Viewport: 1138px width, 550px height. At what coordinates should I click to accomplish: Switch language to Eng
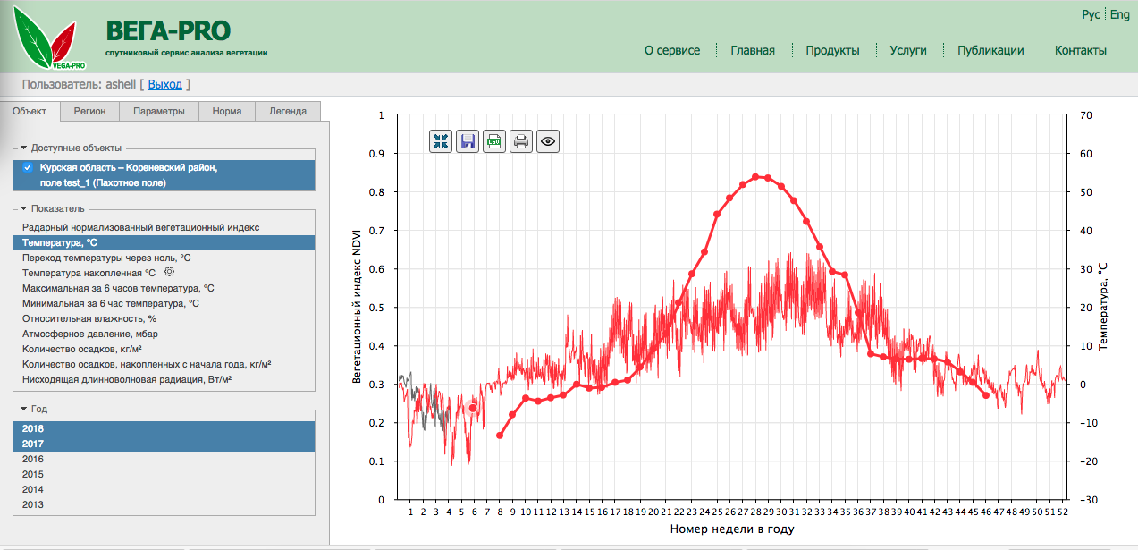pos(1119,14)
